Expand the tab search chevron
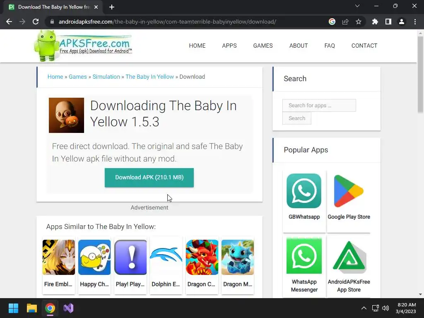The height and width of the screenshot is (318, 424). (357, 6)
